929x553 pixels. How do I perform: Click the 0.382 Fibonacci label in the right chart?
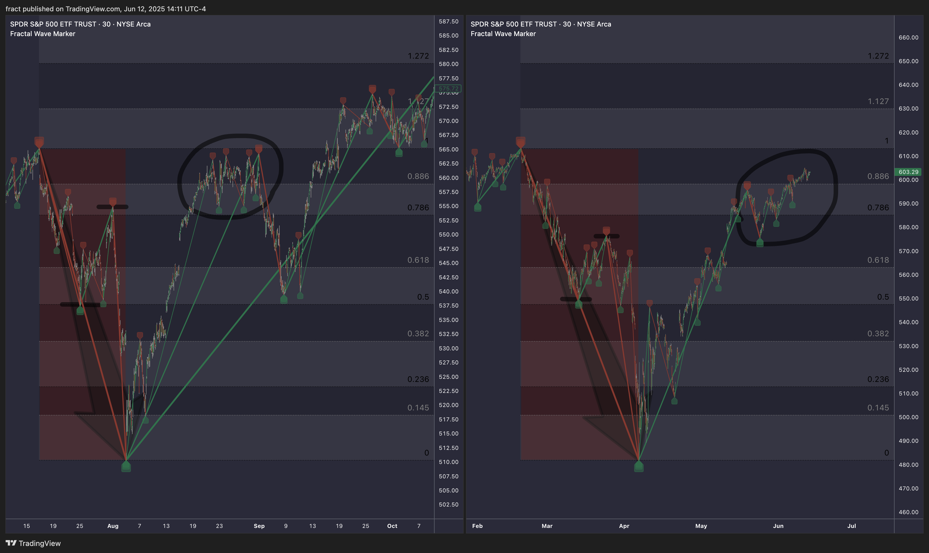tap(878, 333)
